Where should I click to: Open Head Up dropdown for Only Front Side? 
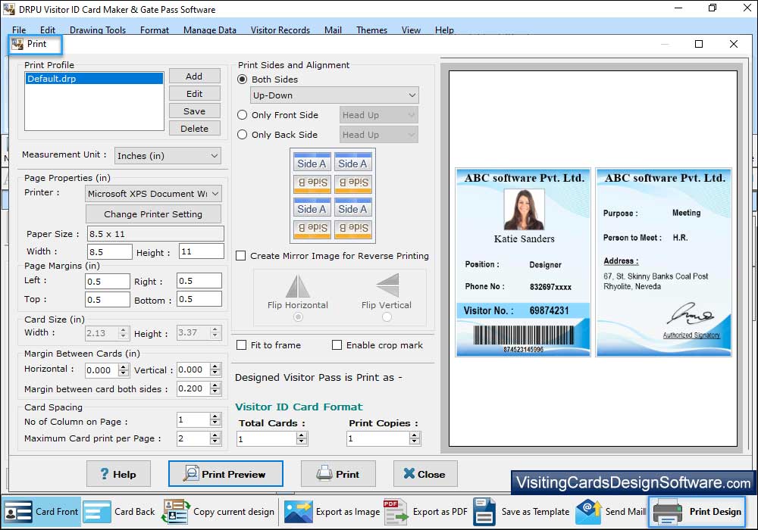(378, 115)
